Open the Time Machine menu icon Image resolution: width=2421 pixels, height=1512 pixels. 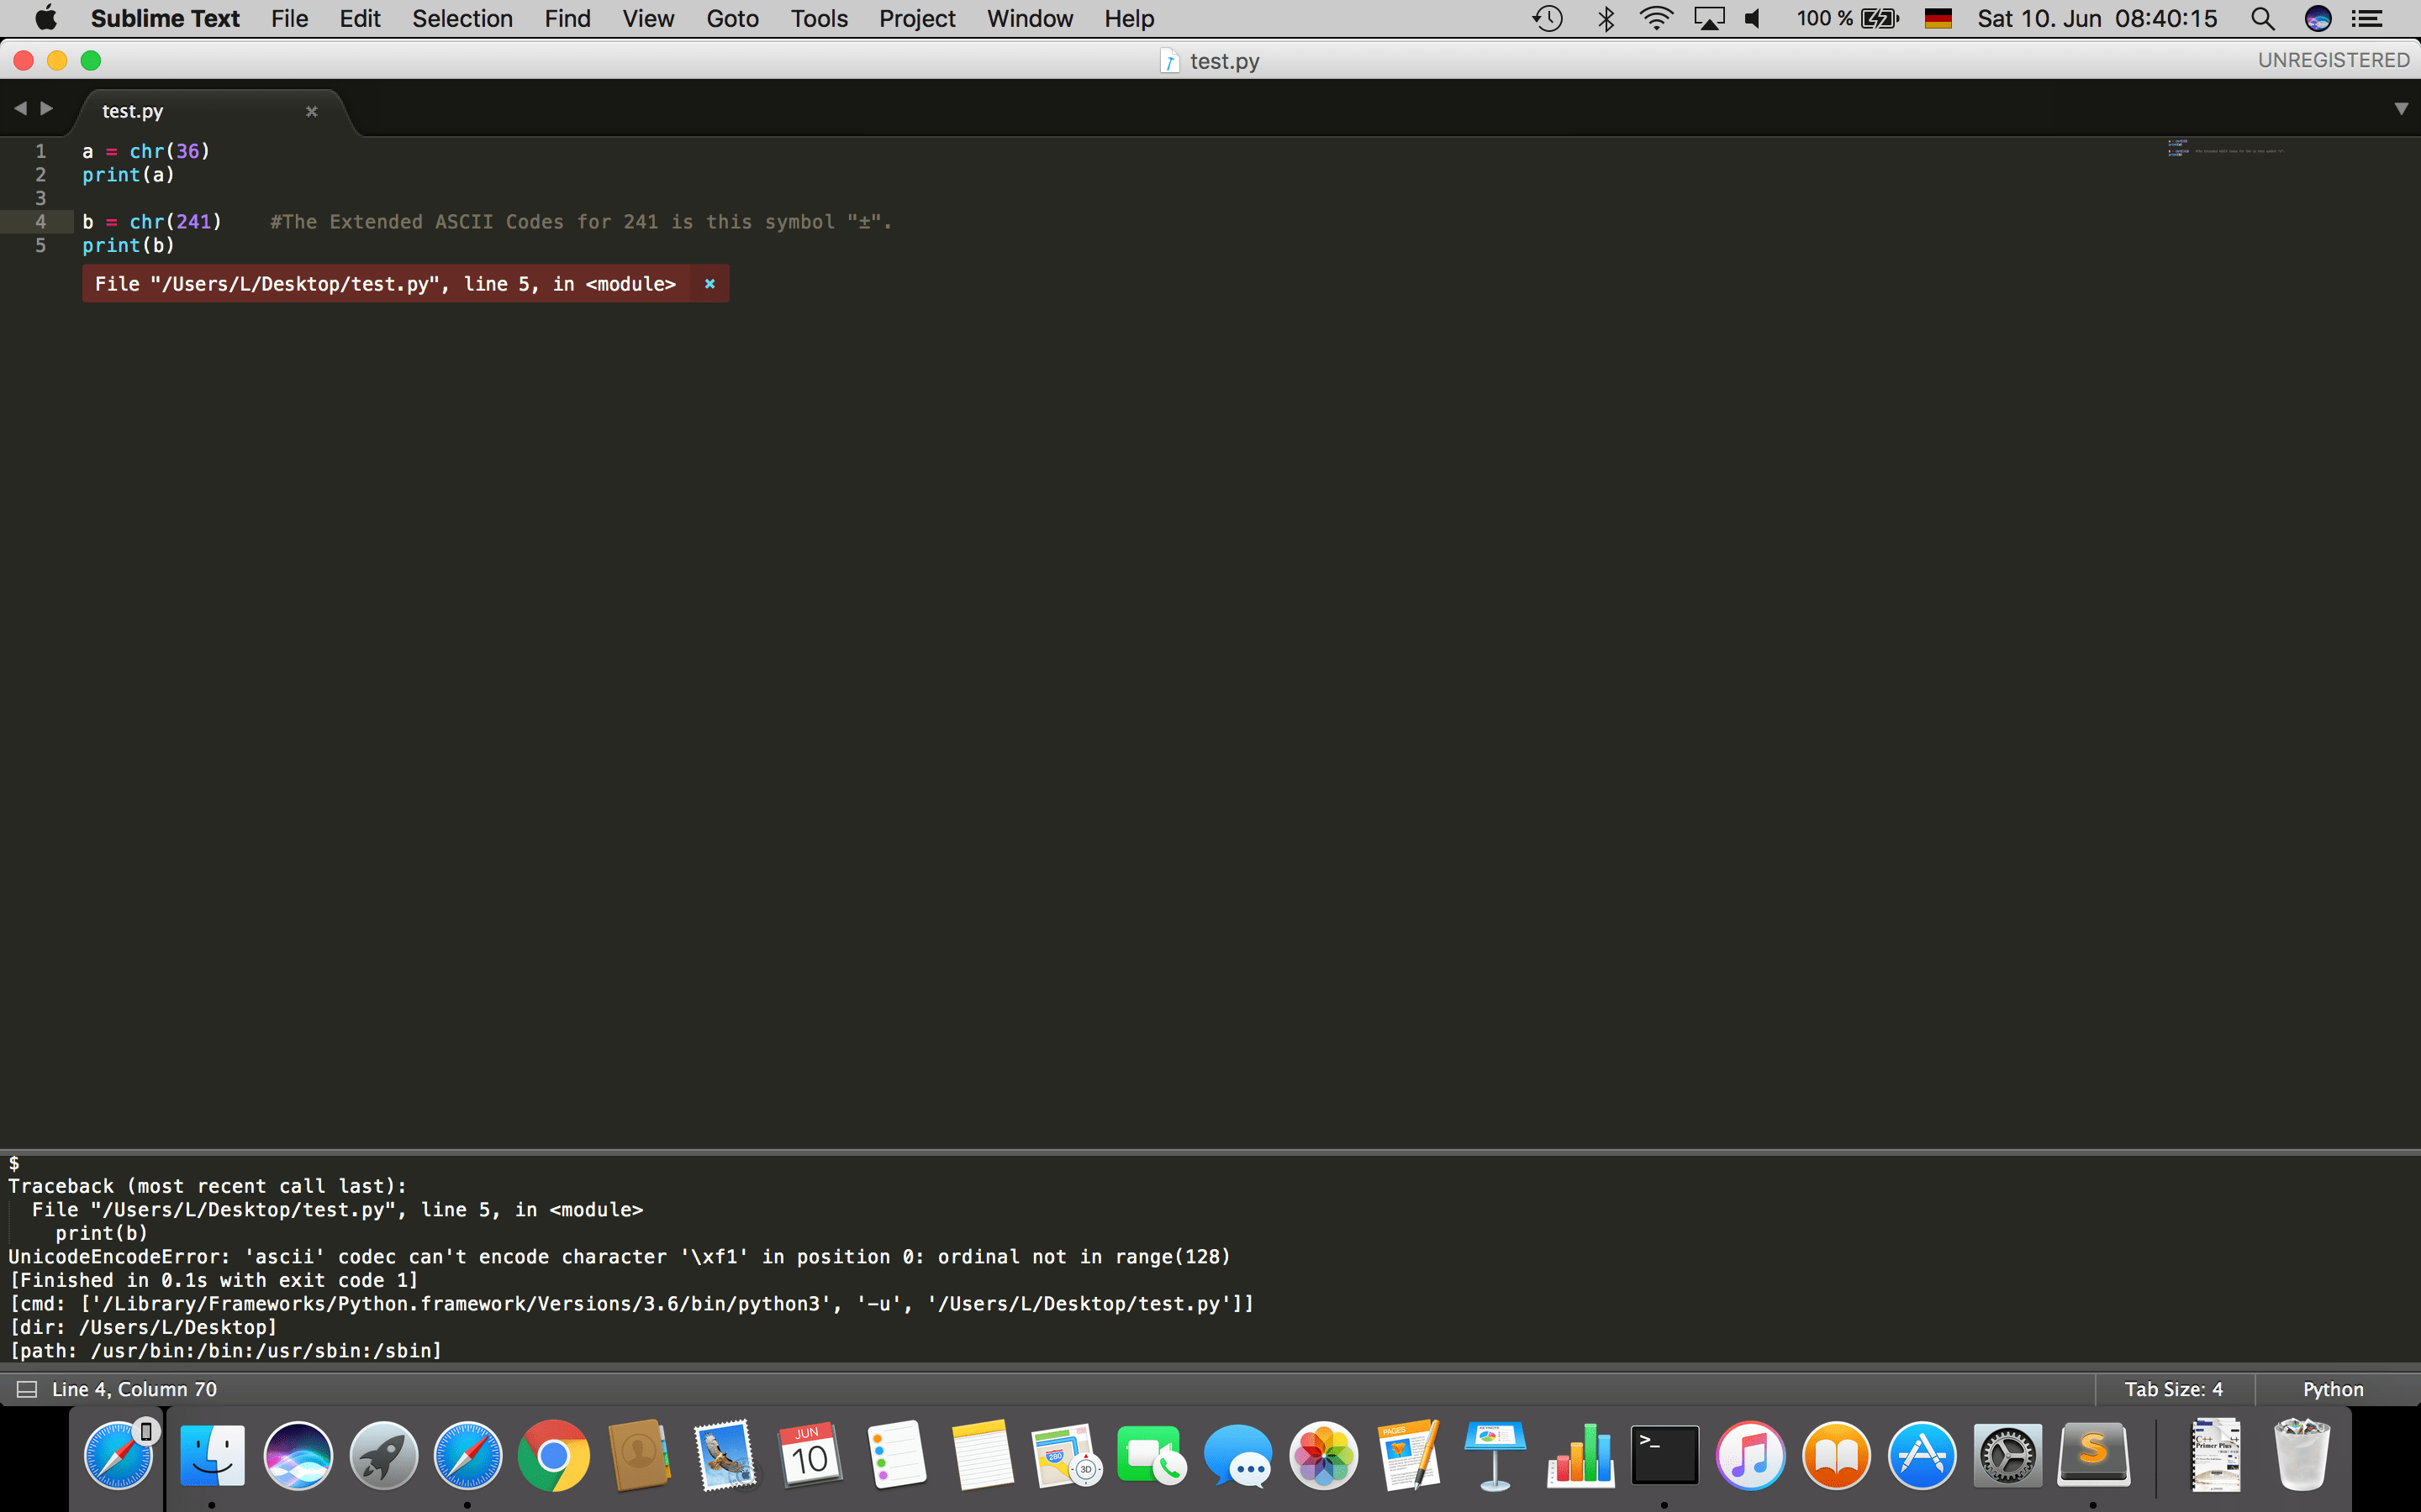(x=1548, y=18)
